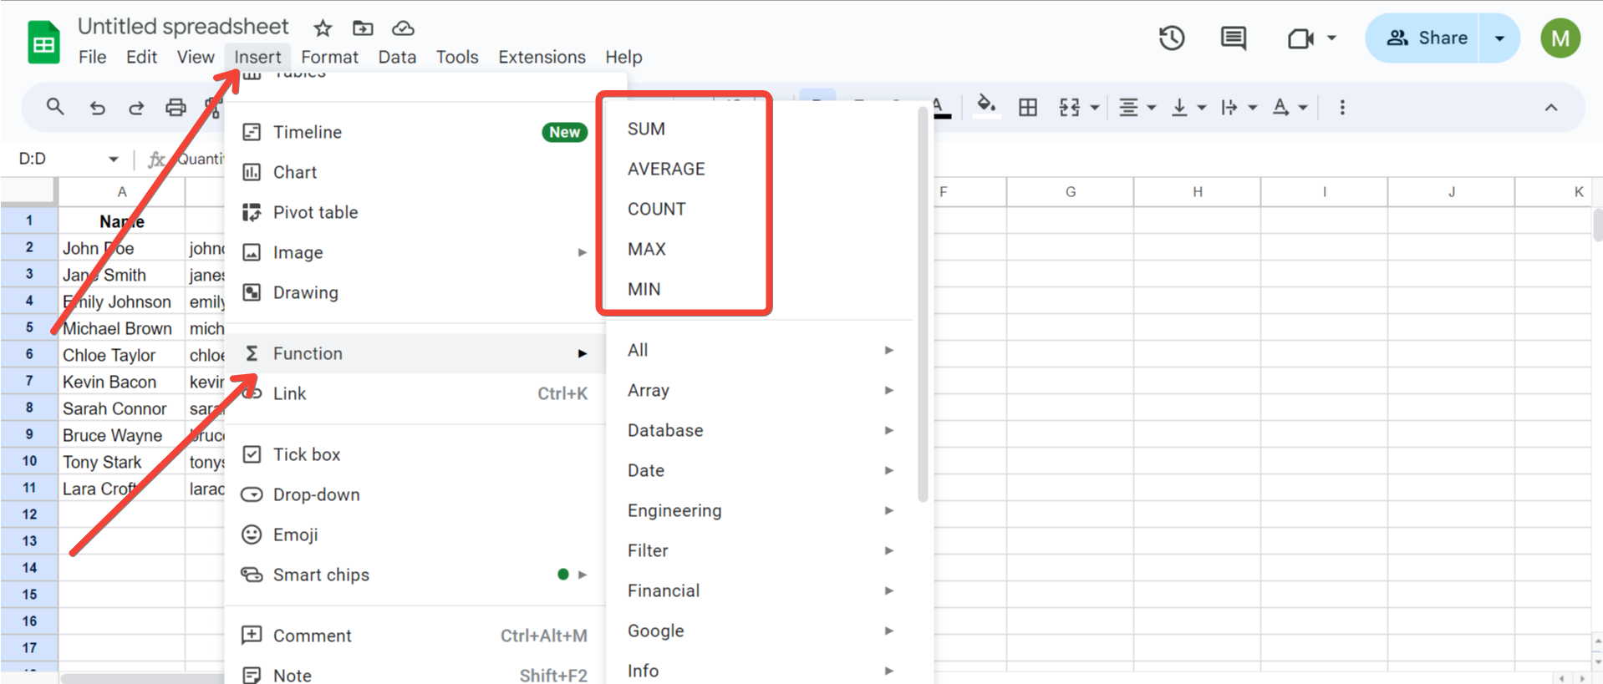Click the Share button
Screen dimensions: 1603x684
coord(1423,38)
